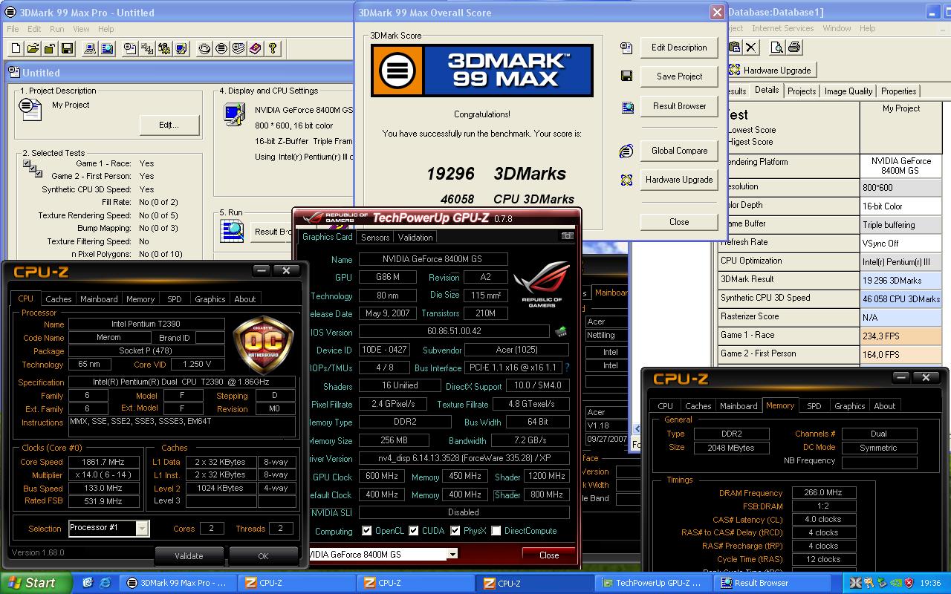The width and height of the screenshot is (951, 594).
Task: Click the 46 058 CPU 3DMarks result cell
Action: point(900,298)
